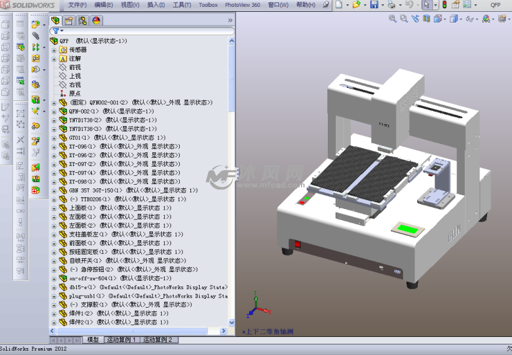Open the PhotoView 360 menu

click(x=242, y=5)
